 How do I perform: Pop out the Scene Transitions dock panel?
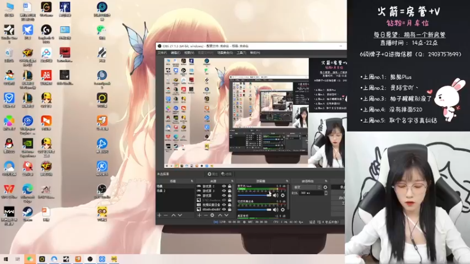pos(326,181)
